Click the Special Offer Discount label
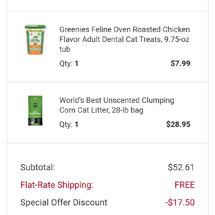Image resolution: width=215 pixels, height=215 pixels. click(x=64, y=202)
